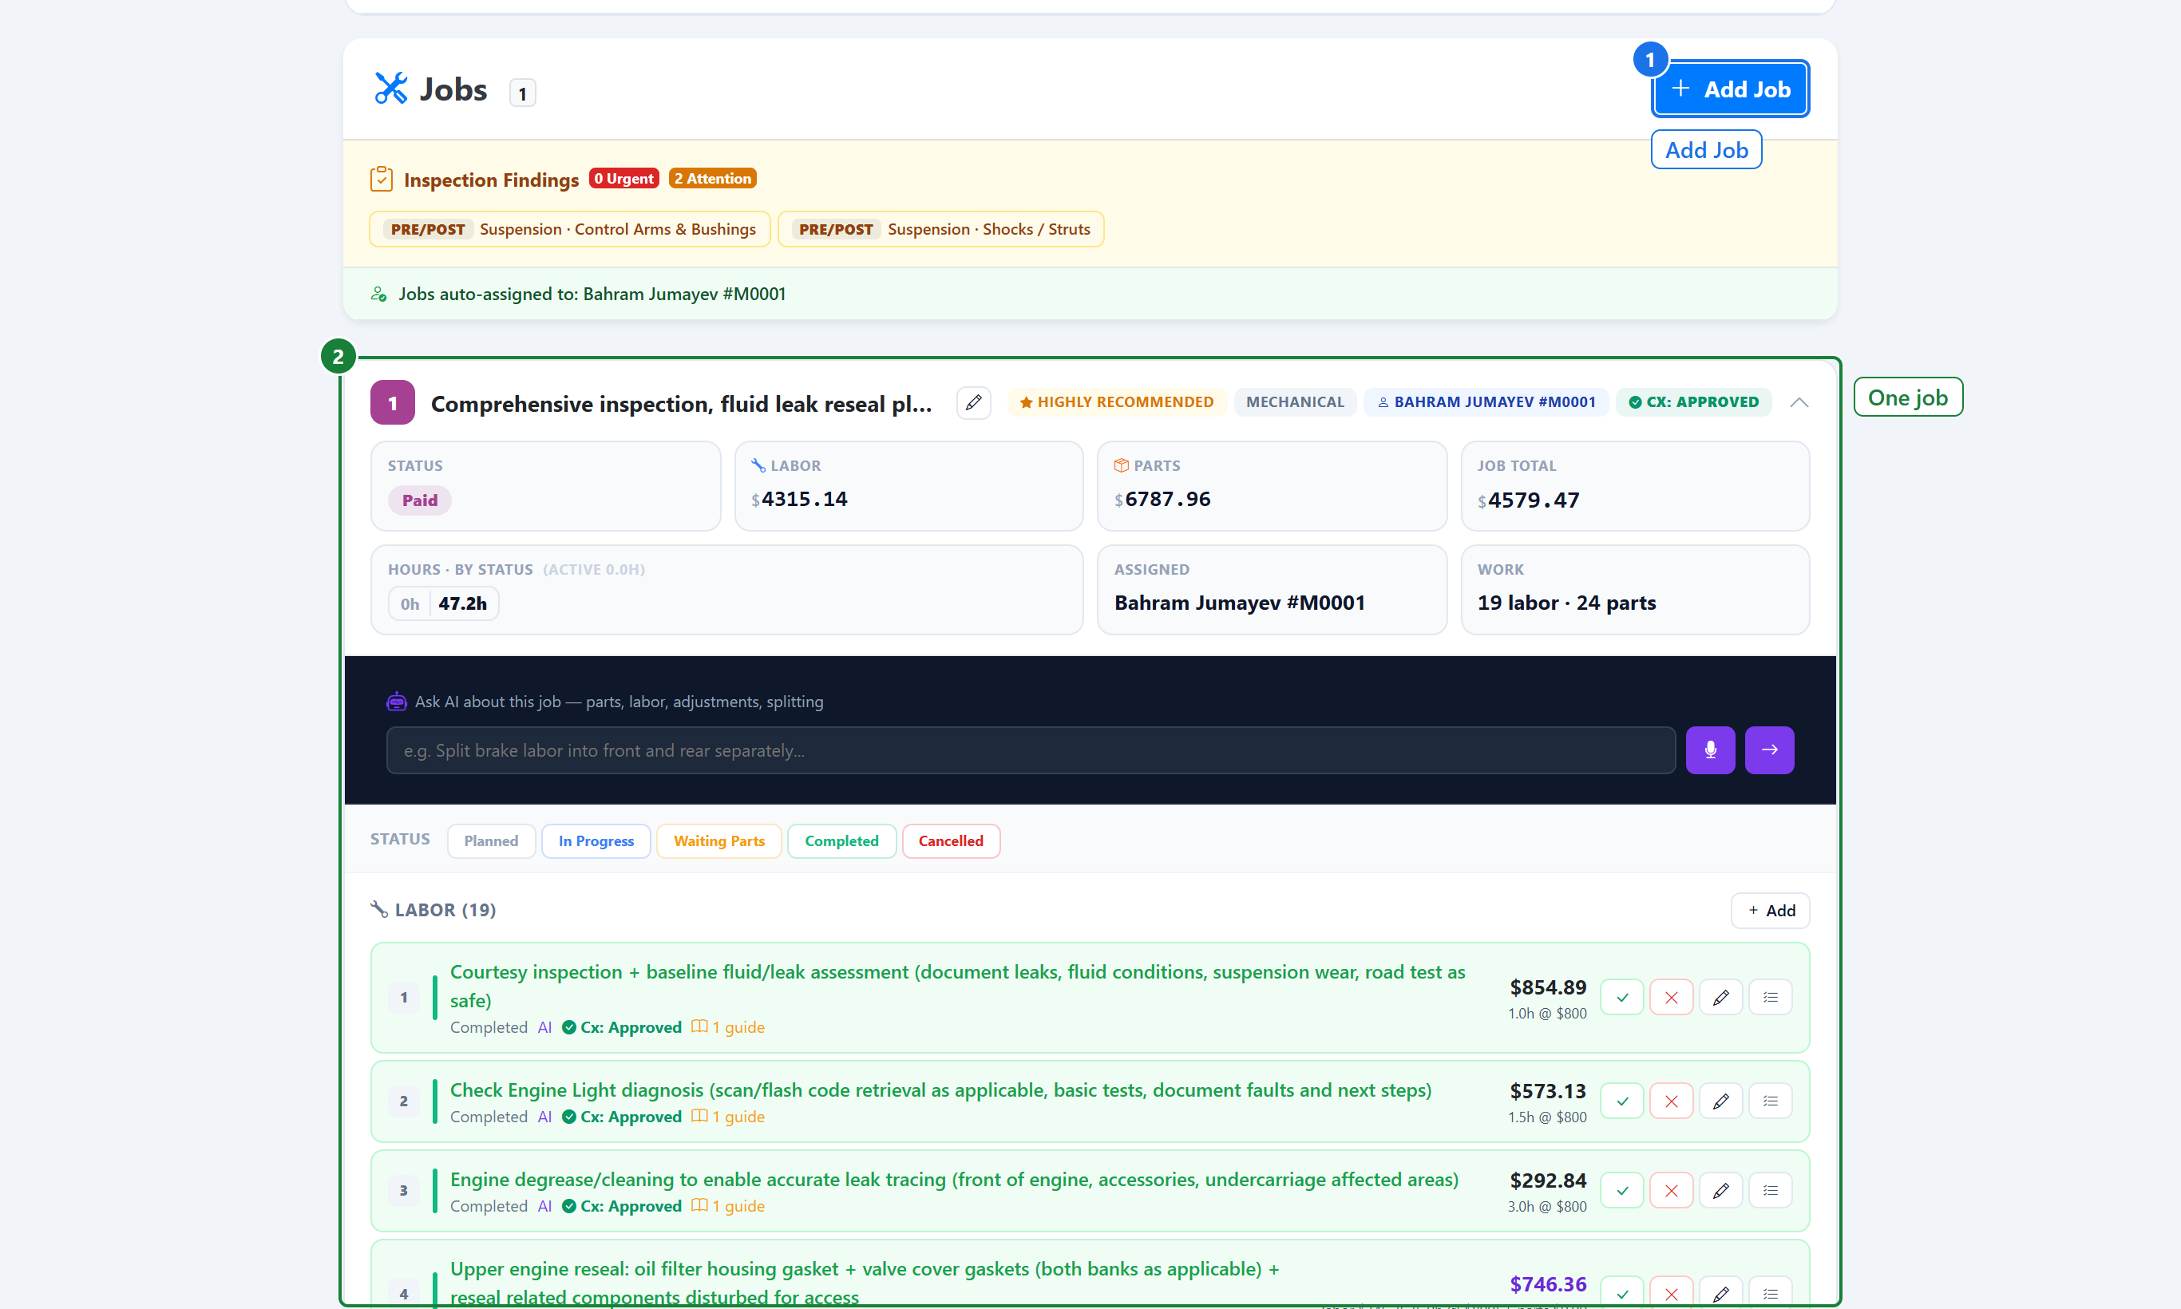Click the blue Add Job button
Screen dimensions: 2181x1309
(x=1729, y=89)
